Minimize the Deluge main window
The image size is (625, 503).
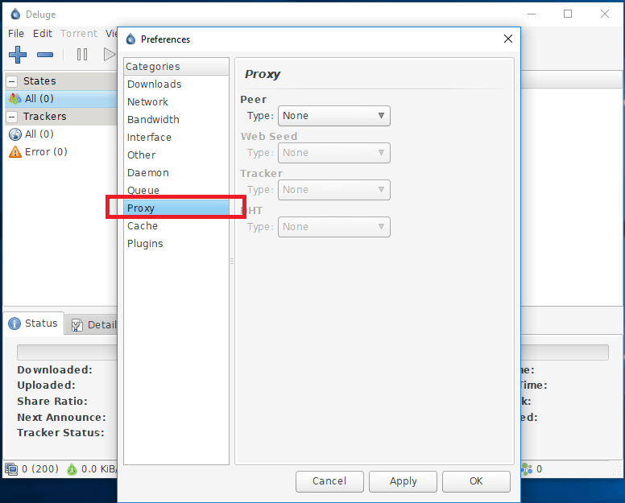click(x=532, y=14)
